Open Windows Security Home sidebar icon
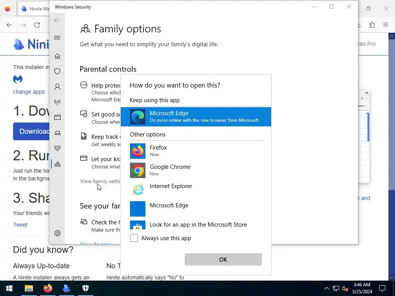The width and height of the screenshot is (395, 296). (57, 56)
